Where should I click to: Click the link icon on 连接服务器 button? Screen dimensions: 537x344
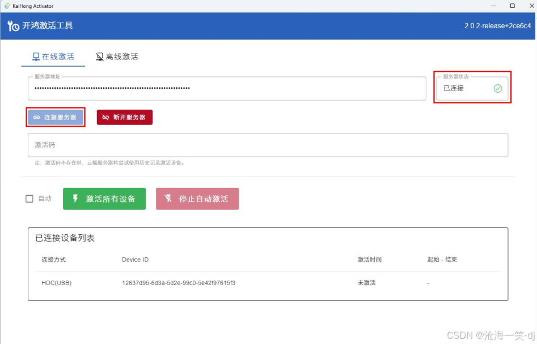pos(37,117)
